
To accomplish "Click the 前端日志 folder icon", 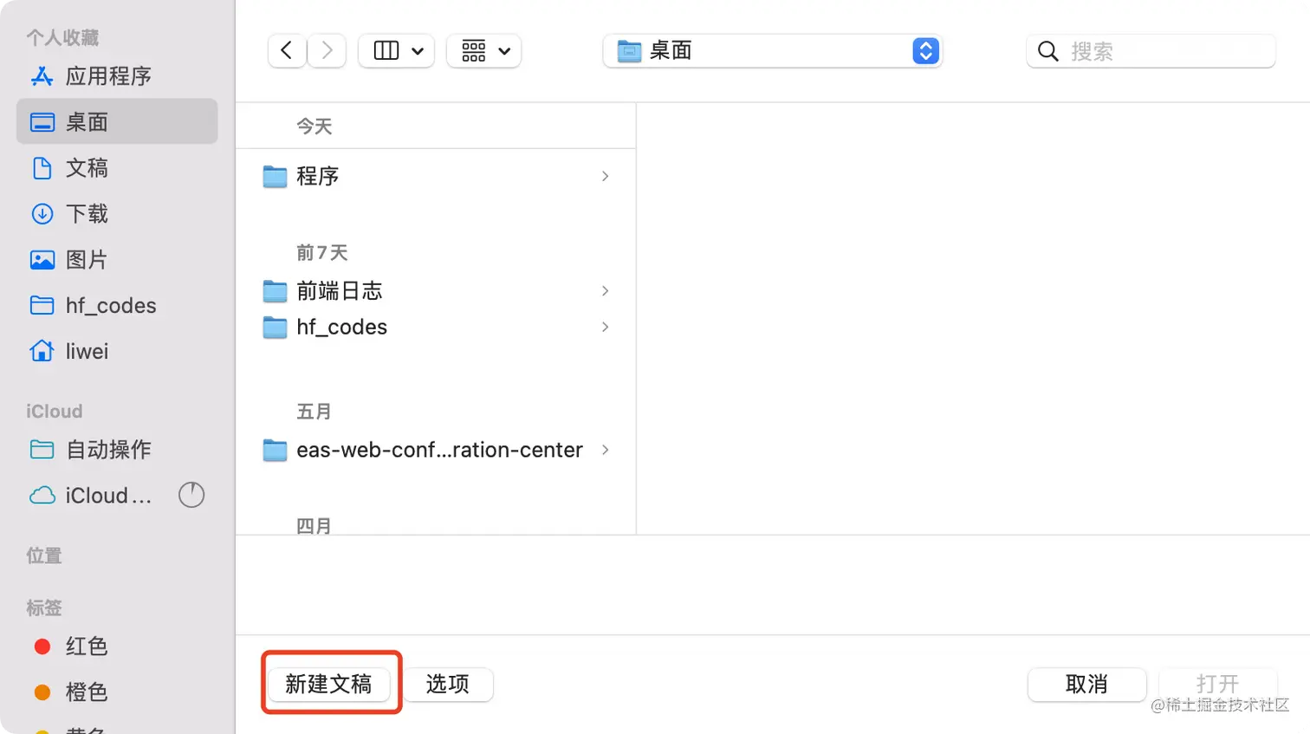I will click(275, 290).
